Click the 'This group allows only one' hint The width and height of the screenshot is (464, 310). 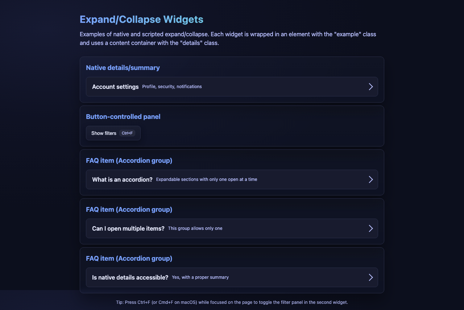195,228
